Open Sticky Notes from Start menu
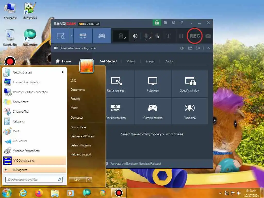264x198 pixels. (35, 102)
